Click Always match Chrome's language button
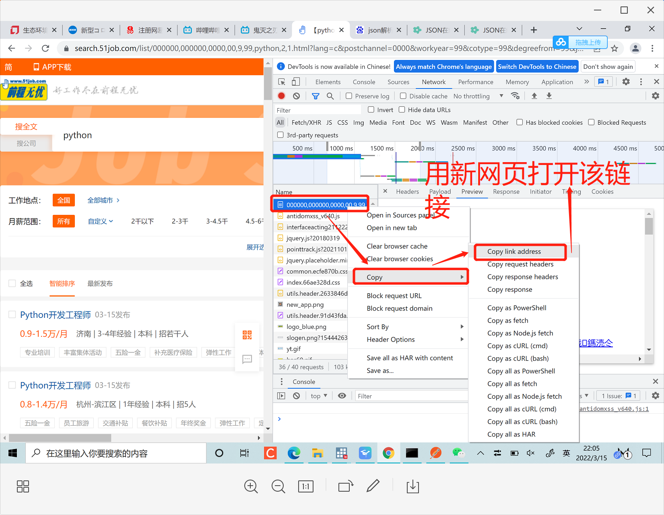The image size is (664, 515). pos(444,66)
